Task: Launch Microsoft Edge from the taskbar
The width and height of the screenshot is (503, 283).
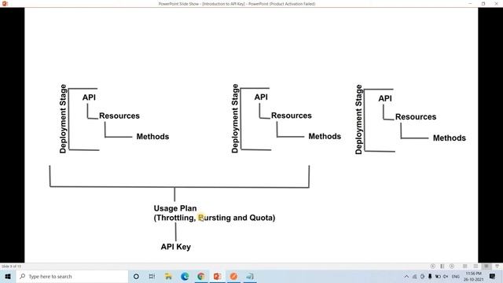Action: coord(185,276)
